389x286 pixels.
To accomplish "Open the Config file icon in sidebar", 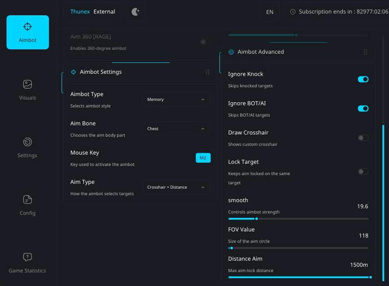I will coord(28,200).
